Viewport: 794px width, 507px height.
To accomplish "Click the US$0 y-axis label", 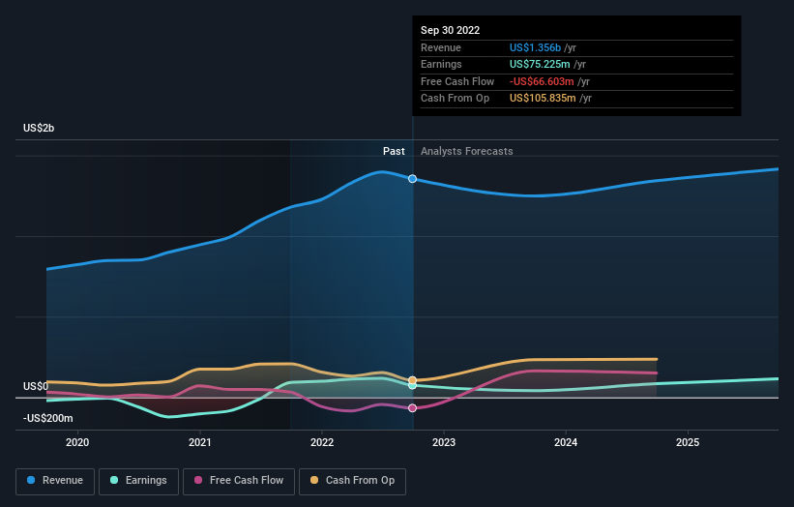I will coord(36,386).
